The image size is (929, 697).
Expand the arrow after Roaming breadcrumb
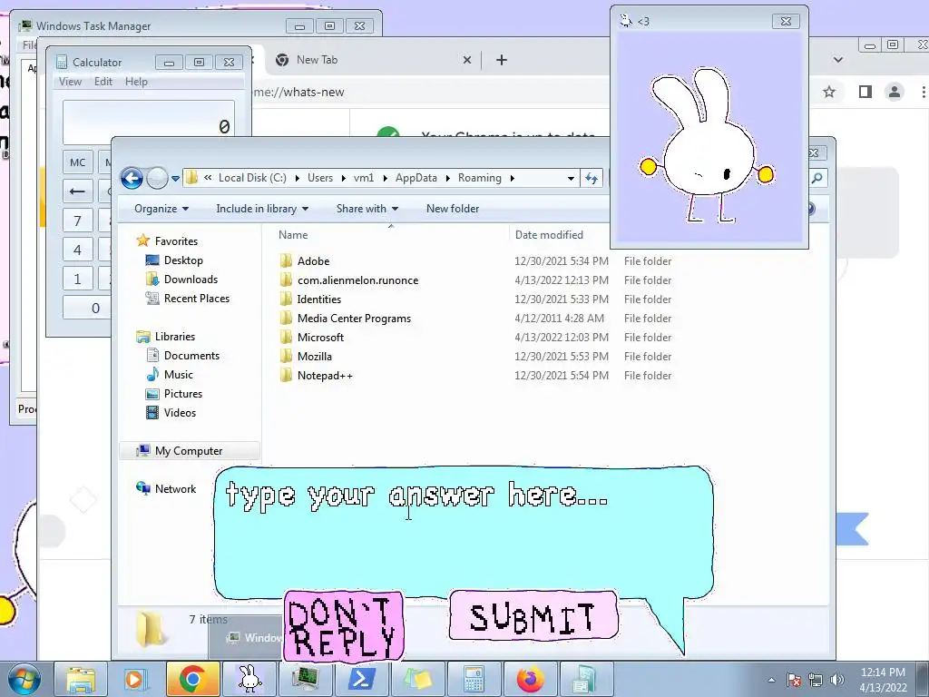512,178
